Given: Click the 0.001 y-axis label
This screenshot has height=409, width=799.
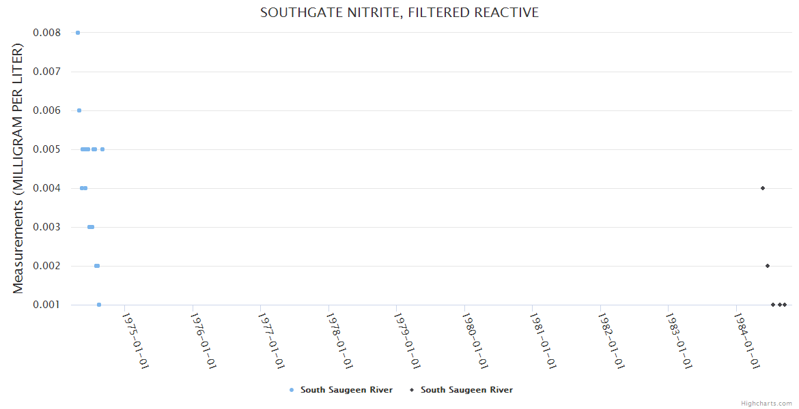Looking at the screenshot, I should tap(46, 305).
